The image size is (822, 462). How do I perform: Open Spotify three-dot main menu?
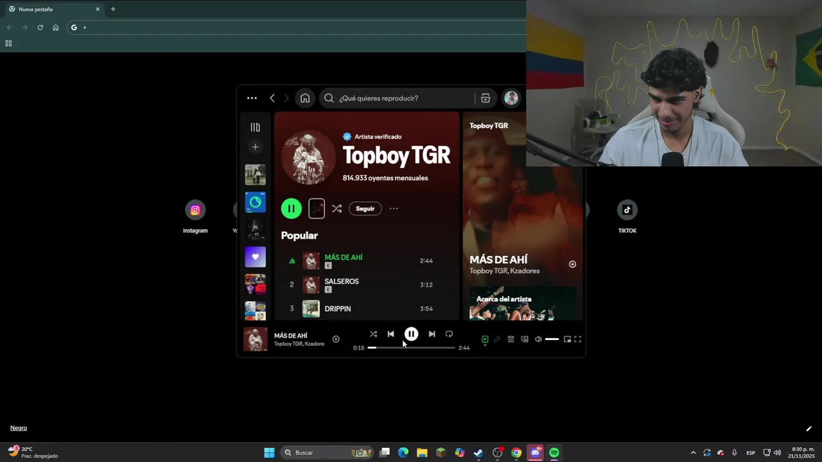pyautogui.click(x=252, y=98)
